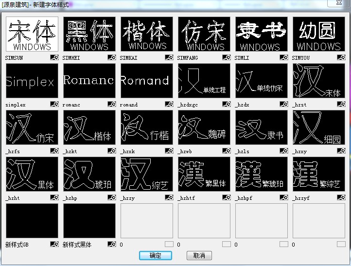Click the edit icon beside simplex
The height and width of the screenshot is (266, 351).
pos(54,104)
